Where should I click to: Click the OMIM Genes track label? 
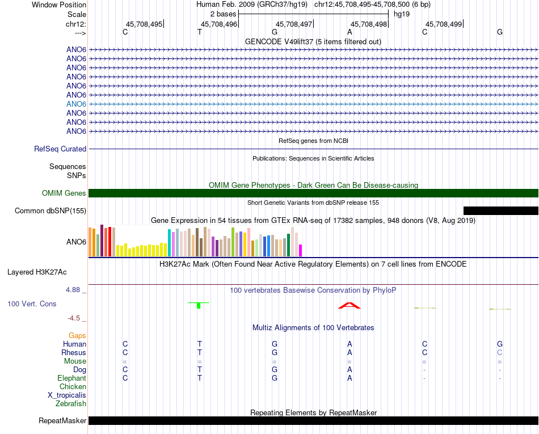click(64, 193)
